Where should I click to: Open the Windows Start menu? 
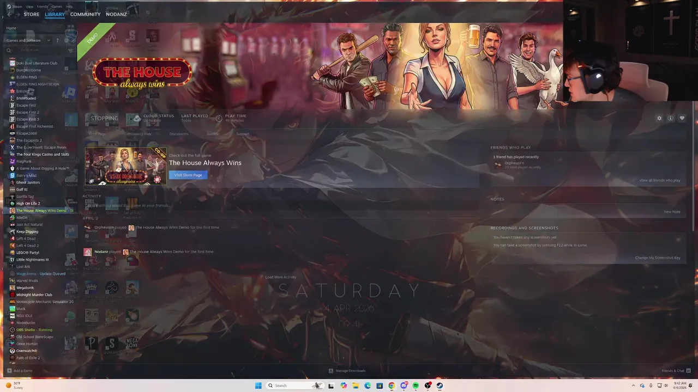pyautogui.click(x=258, y=385)
